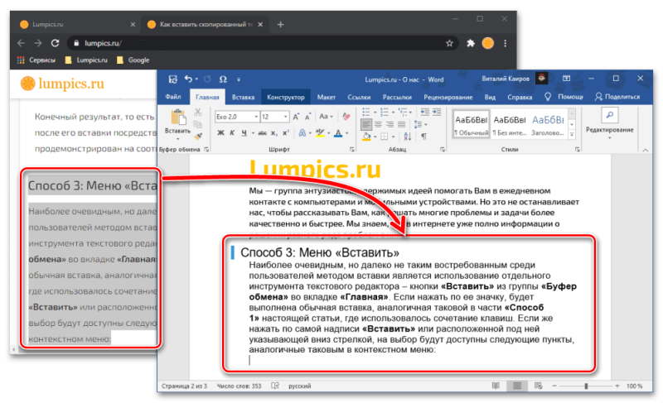663x403 pixels.
Task: Open the Exo 2.0 font name dropdown
Action: [256, 117]
